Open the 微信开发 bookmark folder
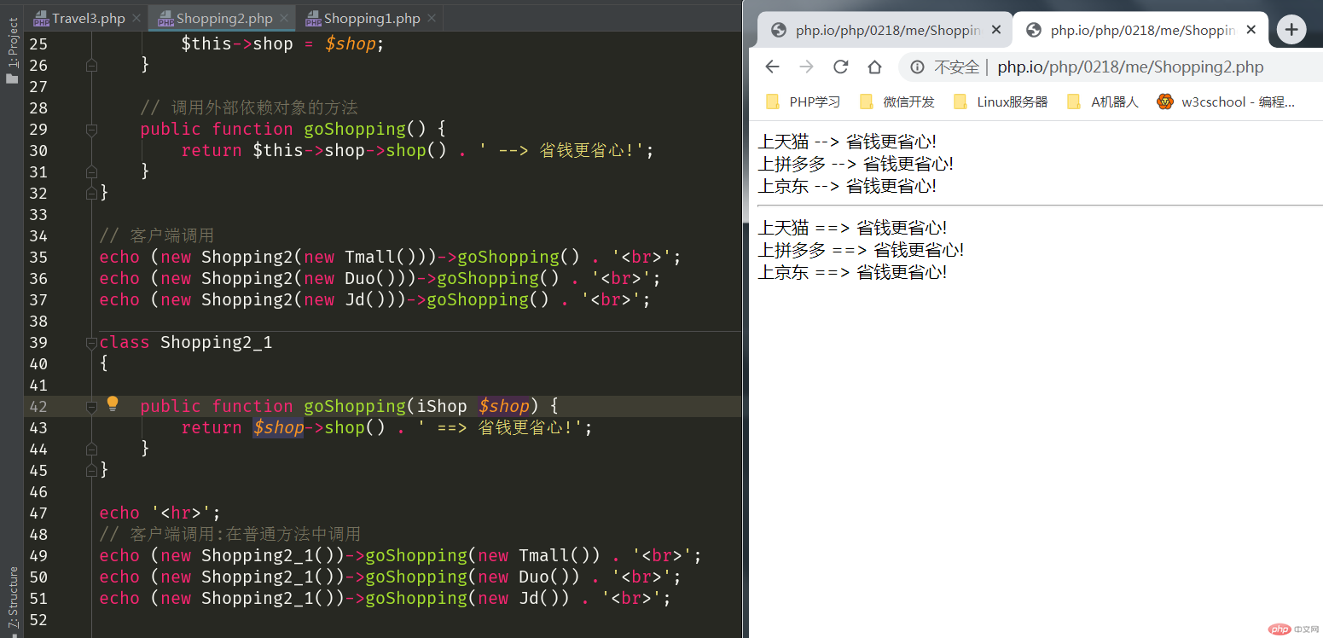Screen dimensions: 1323x638 [897, 101]
